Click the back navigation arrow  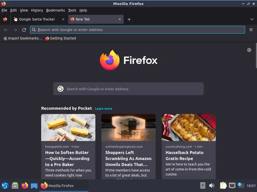[6, 30]
